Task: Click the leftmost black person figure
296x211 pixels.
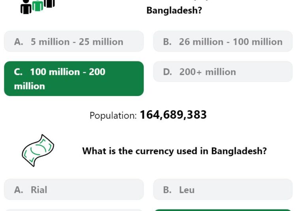Action: click(x=26, y=7)
